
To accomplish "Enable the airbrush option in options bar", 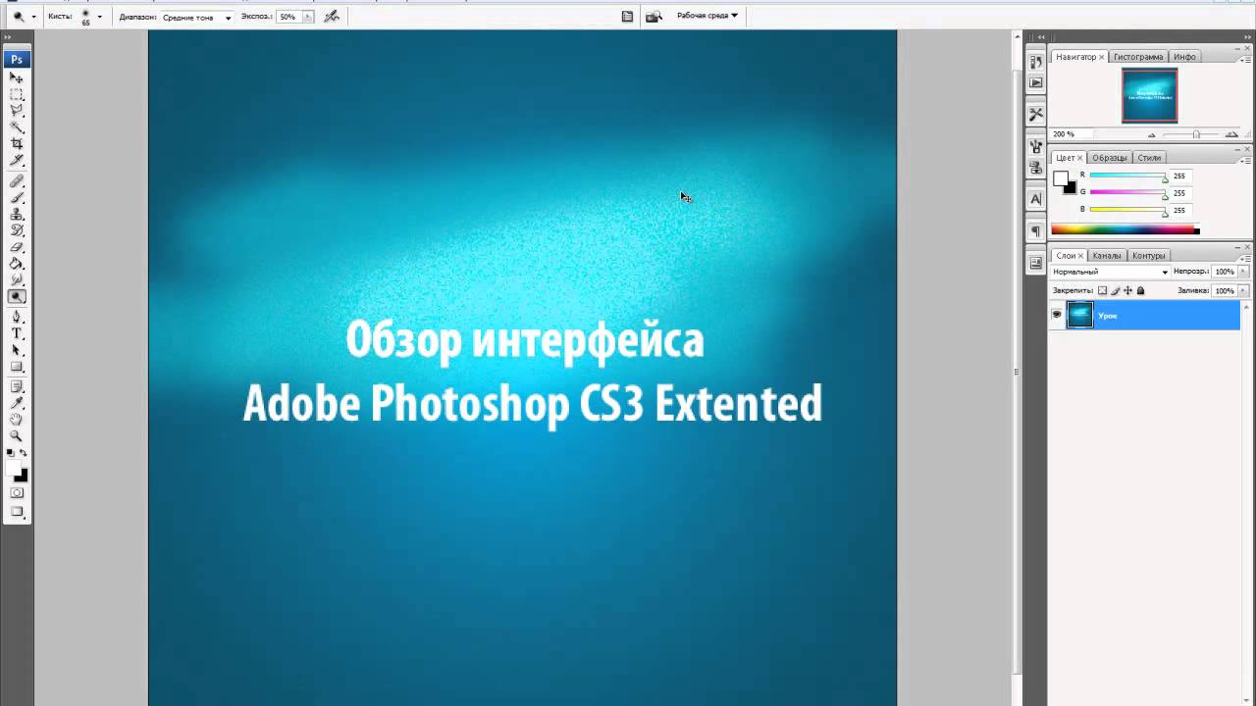I will click(x=332, y=17).
